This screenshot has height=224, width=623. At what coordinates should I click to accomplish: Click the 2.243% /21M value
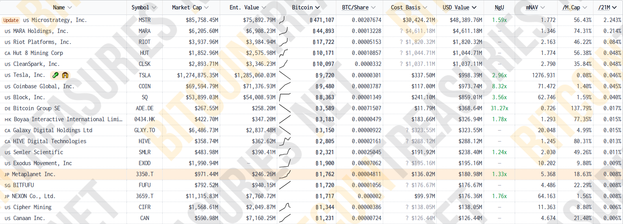[612, 20]
